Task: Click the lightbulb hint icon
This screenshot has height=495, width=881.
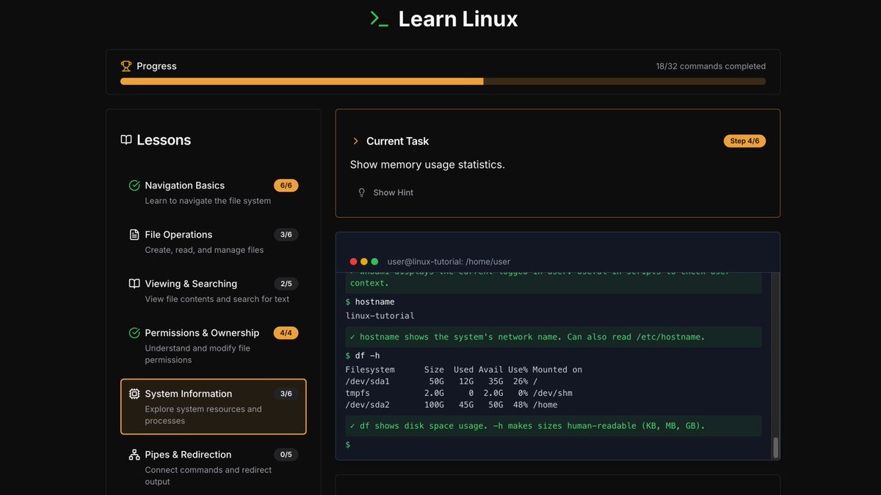Action: point(361,193)
